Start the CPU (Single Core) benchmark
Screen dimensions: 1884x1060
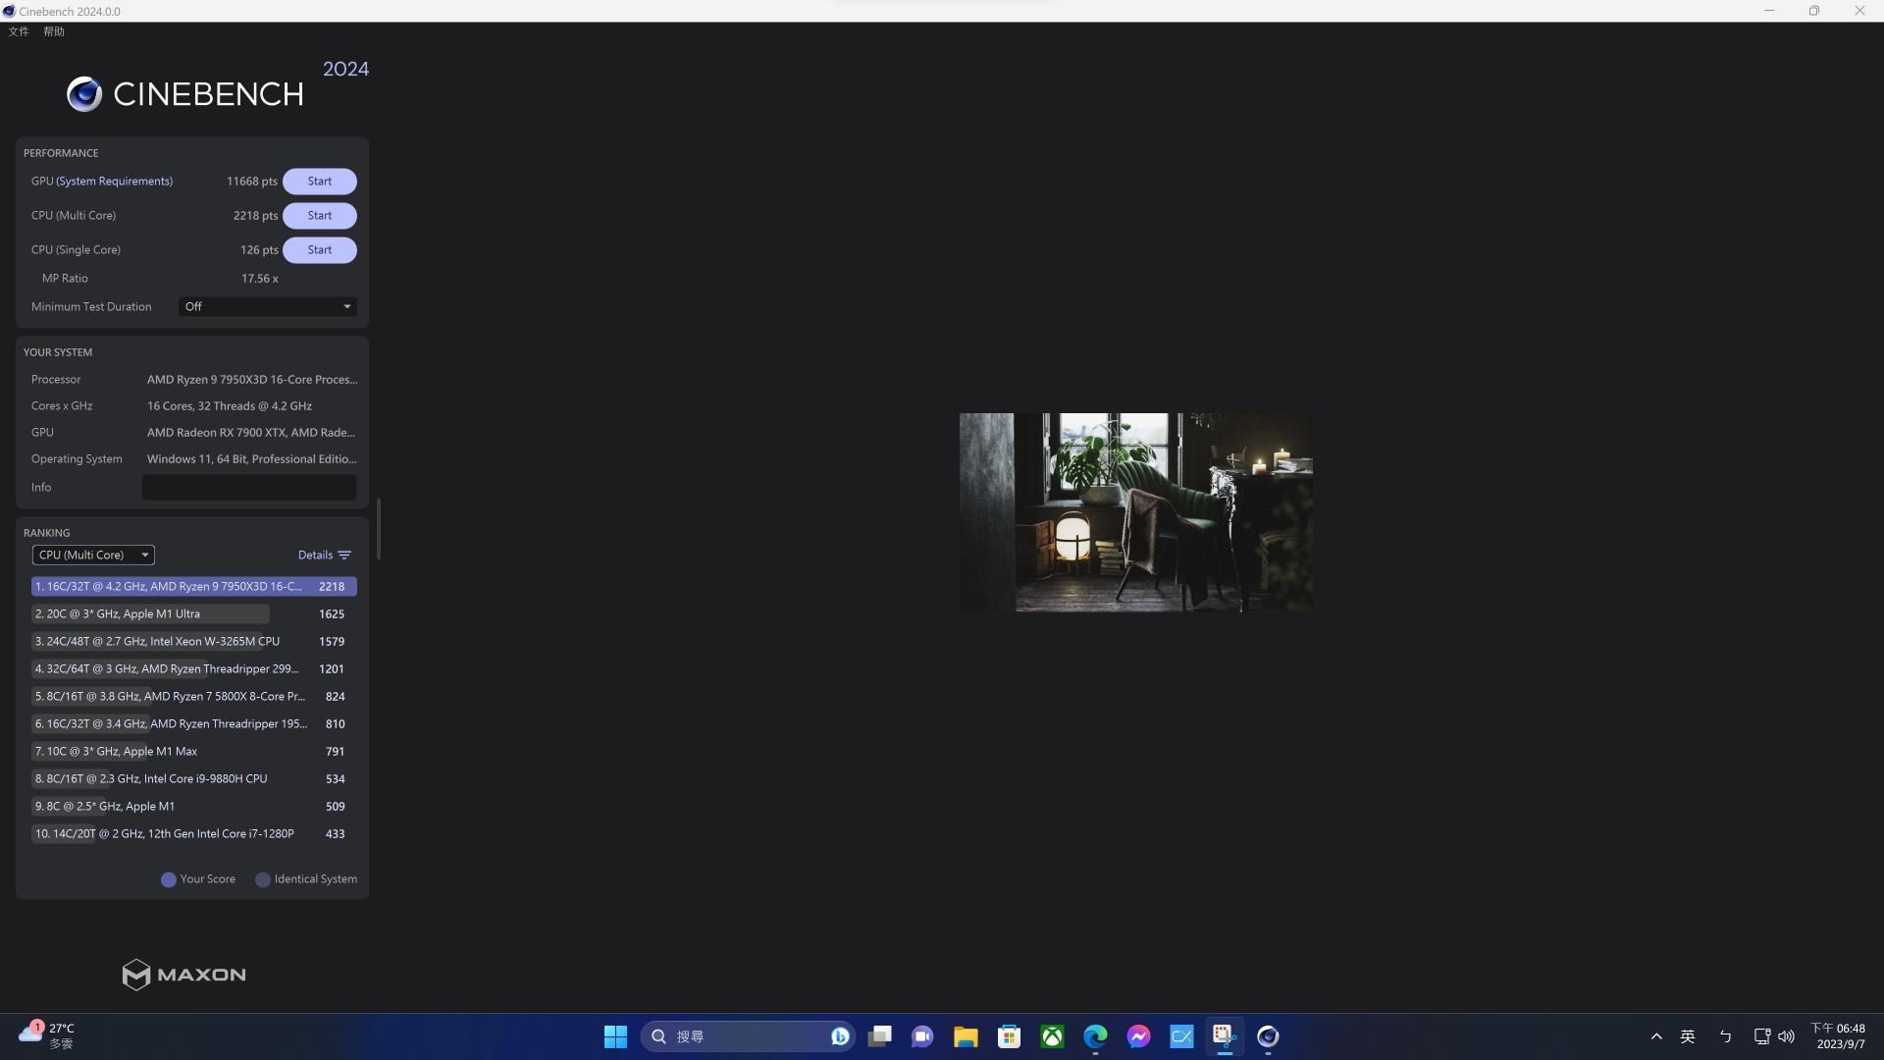coord(319,249)
